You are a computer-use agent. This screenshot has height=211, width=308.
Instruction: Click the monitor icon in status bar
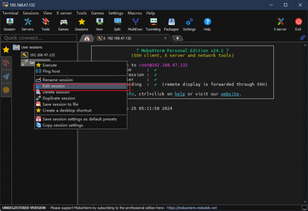[304, 208]
